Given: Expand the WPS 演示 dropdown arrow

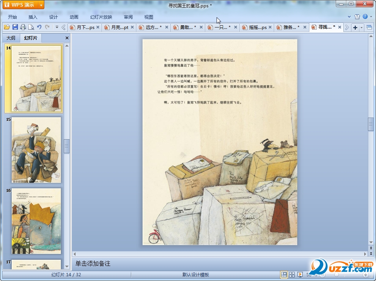Looking at the screenshot, I should pos(41,5).
